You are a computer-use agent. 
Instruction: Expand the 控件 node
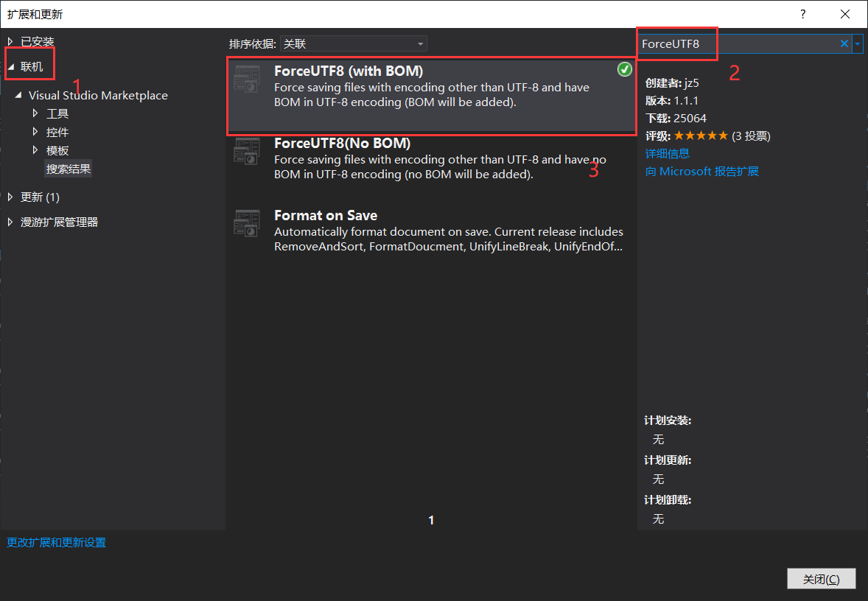(x=35, y=132)
